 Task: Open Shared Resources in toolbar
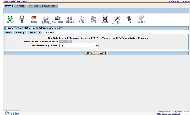coord(46,18)
